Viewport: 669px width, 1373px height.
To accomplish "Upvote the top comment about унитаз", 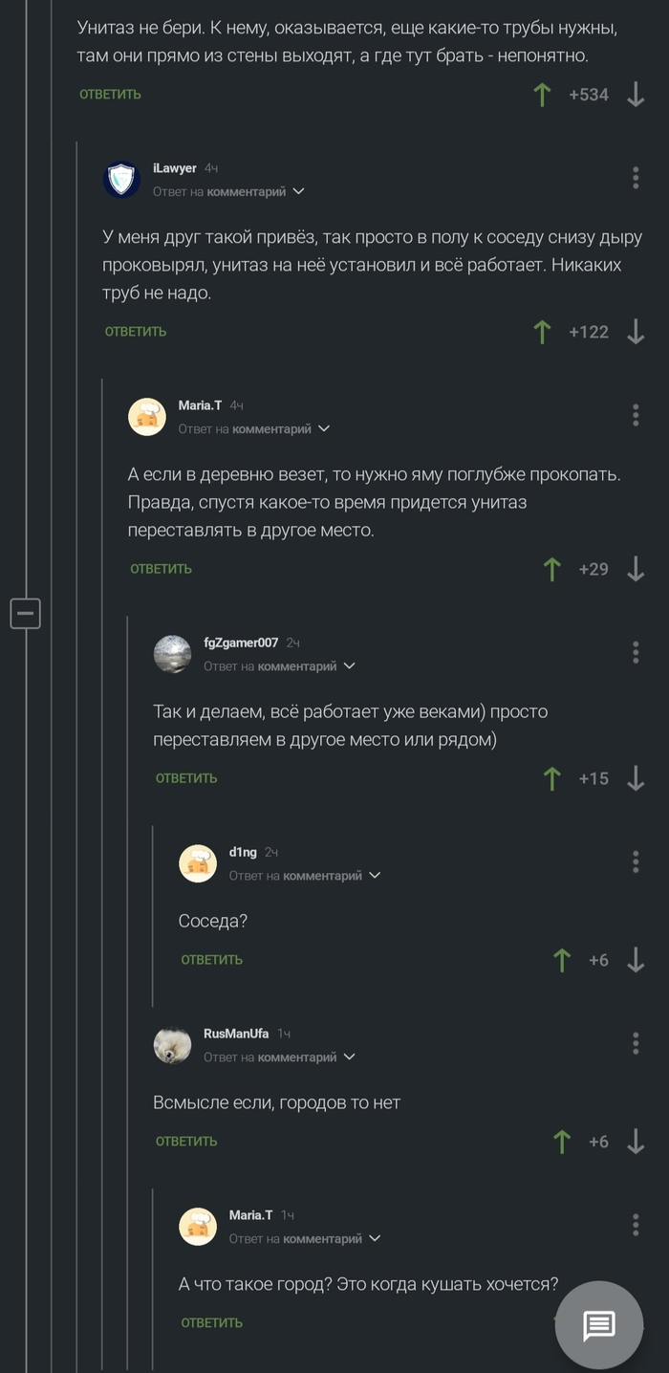I will 543,95.
